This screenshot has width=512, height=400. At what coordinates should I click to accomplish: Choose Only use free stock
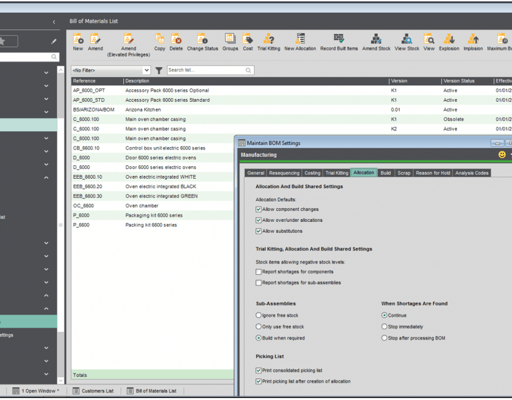(x=259, y=326)
